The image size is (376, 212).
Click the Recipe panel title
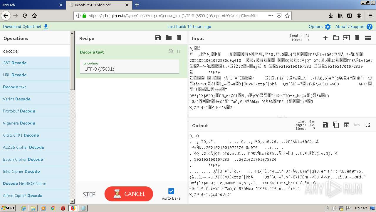[87, 38]
